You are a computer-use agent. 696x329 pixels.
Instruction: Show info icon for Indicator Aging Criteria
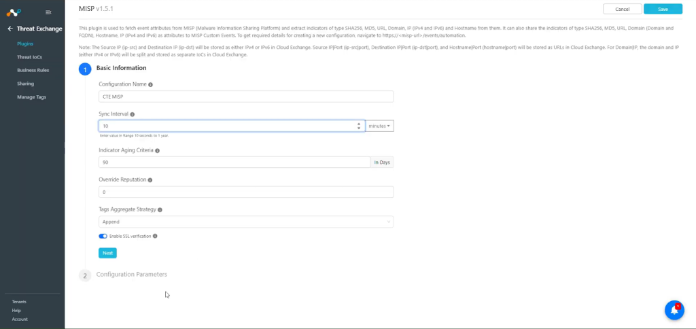click(157, 150)
